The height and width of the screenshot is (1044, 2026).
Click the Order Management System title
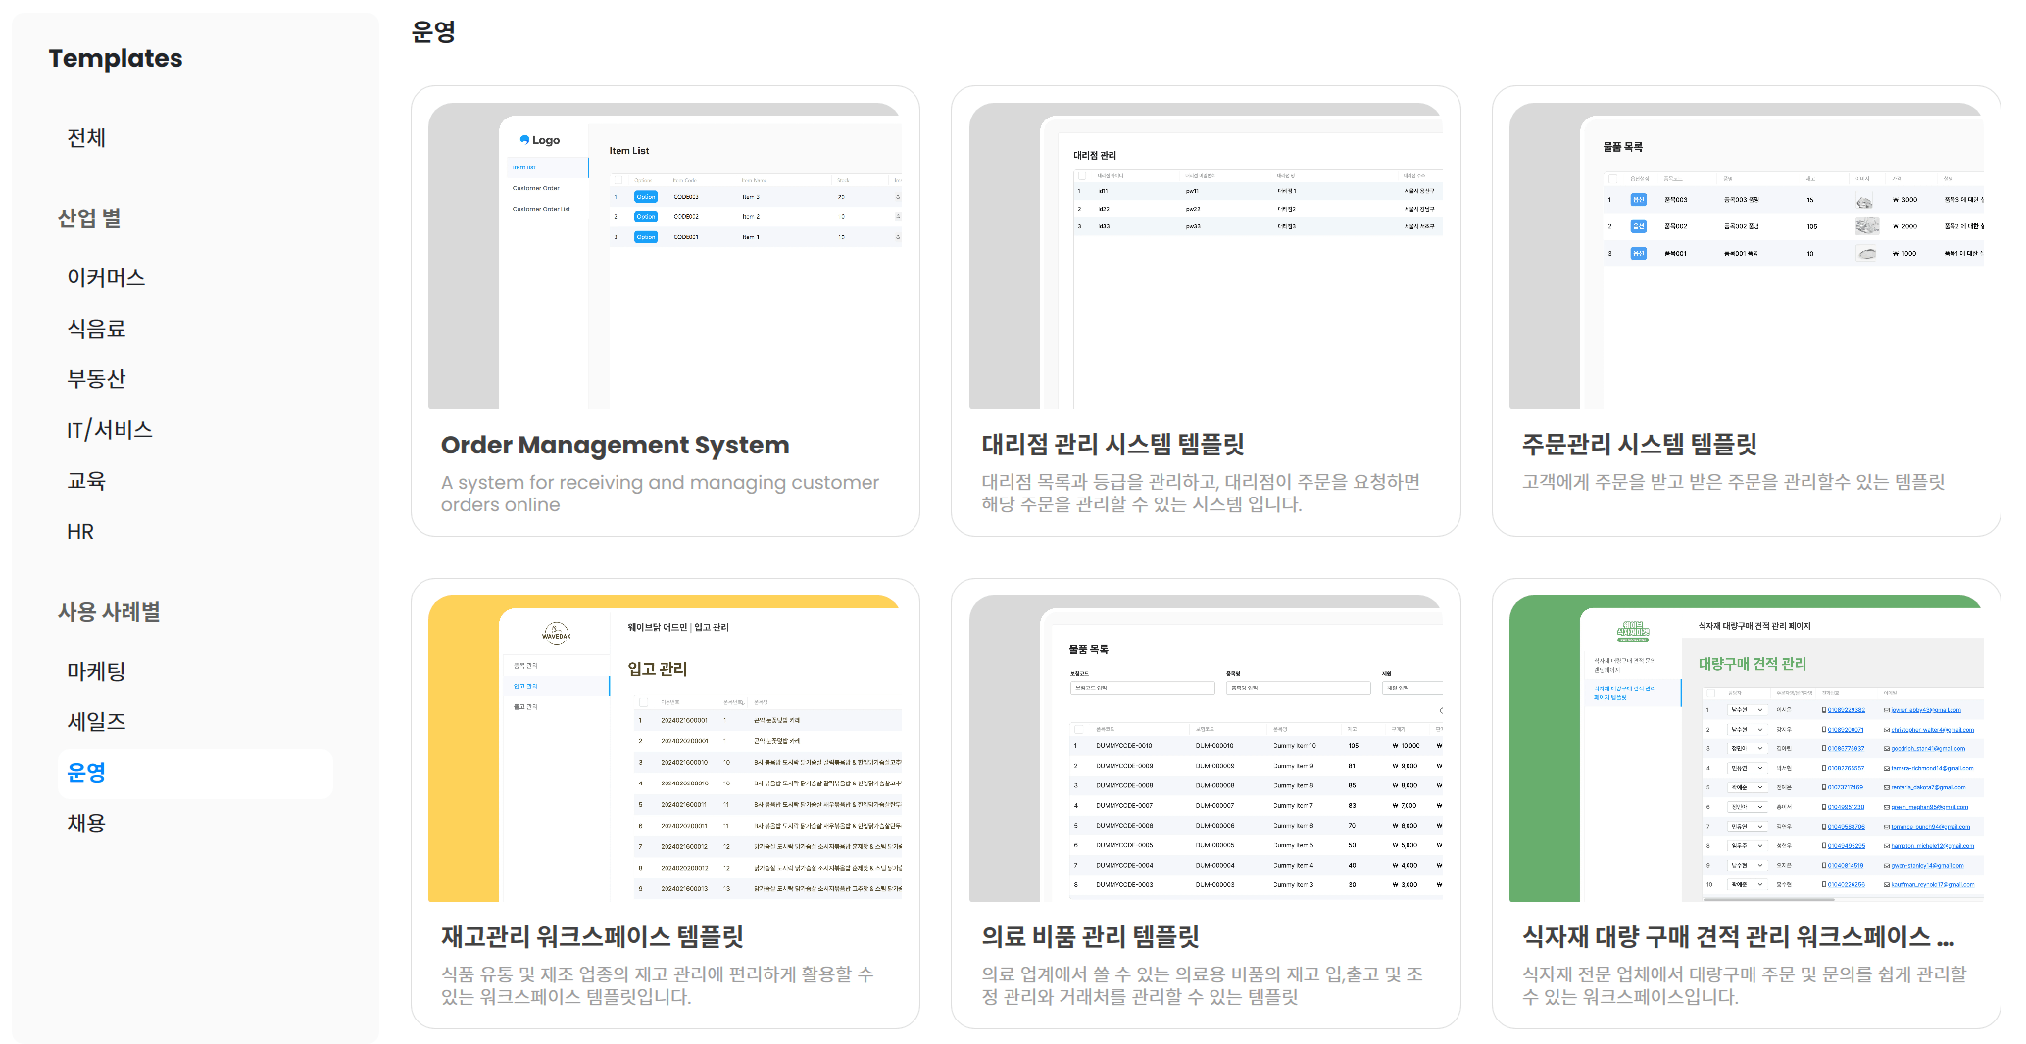pyautogui.click(x=615, y=446)
